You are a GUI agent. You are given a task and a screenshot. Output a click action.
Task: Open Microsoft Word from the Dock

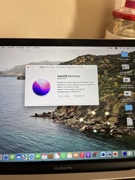[x=103, y=154]
